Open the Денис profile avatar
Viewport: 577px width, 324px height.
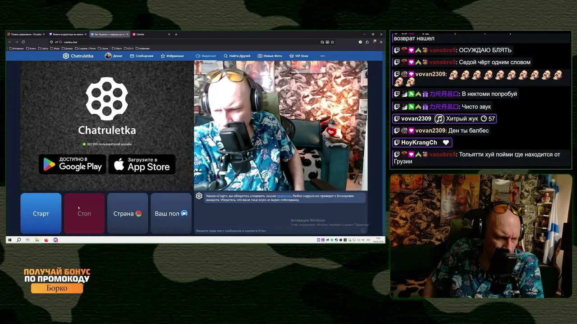108,56
